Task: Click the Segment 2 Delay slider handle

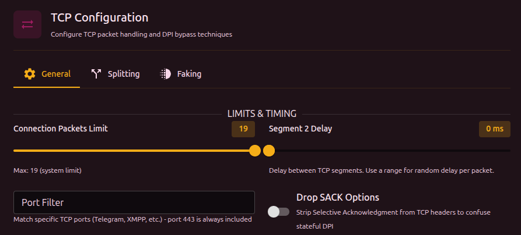Action: point(269,151)
